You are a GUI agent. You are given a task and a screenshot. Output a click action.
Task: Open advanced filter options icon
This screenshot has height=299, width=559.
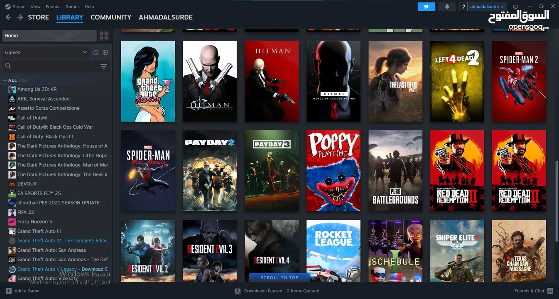[x=104, y=66]
